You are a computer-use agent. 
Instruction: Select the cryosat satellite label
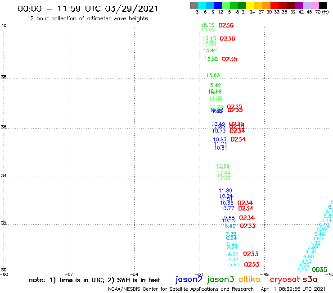[x=284, y=279]
